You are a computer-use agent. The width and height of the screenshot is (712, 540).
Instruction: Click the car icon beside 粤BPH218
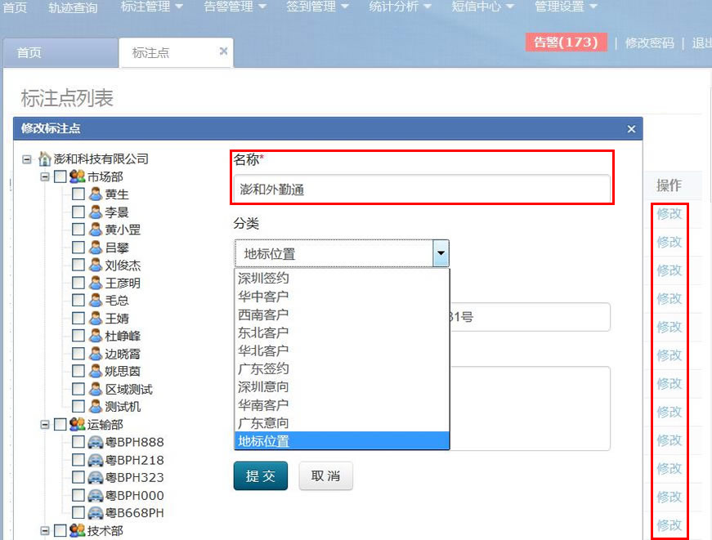click(x=96, y=460)
